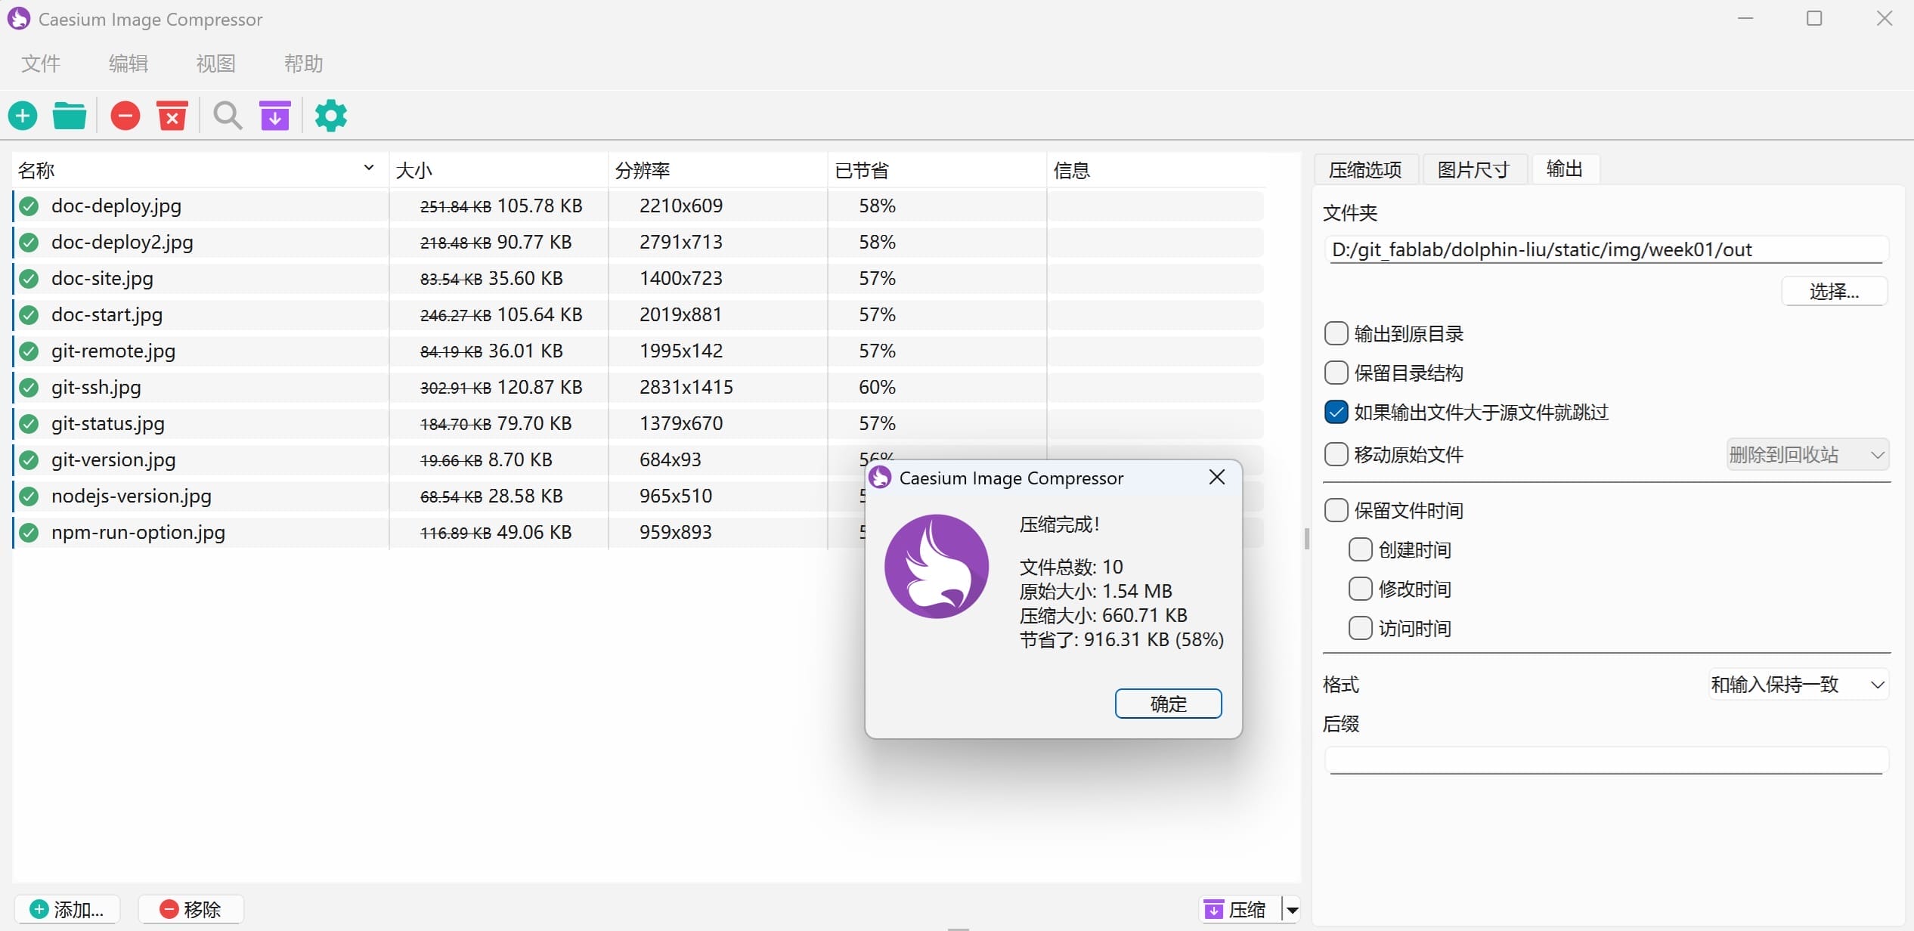1914x931 pixels.
Task: Open the 删除到回收站 dropdown
Action: (x=1807, y=454)
